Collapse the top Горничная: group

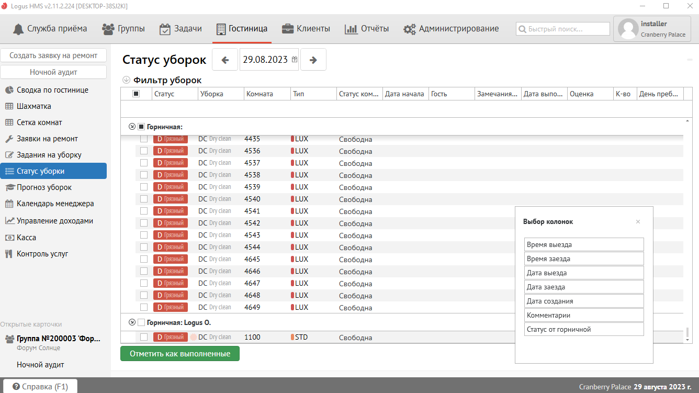pos(132,127)
